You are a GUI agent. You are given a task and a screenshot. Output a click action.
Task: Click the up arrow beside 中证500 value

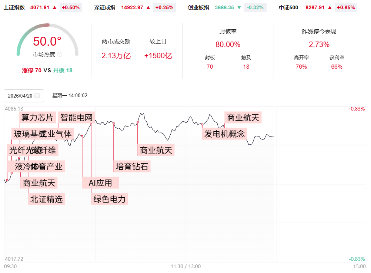pos(330,7)
